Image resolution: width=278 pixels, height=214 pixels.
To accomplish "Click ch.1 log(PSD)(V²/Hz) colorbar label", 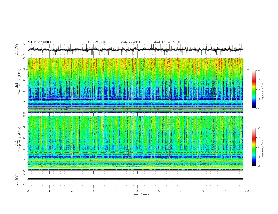I will click(x=263, y=91).
